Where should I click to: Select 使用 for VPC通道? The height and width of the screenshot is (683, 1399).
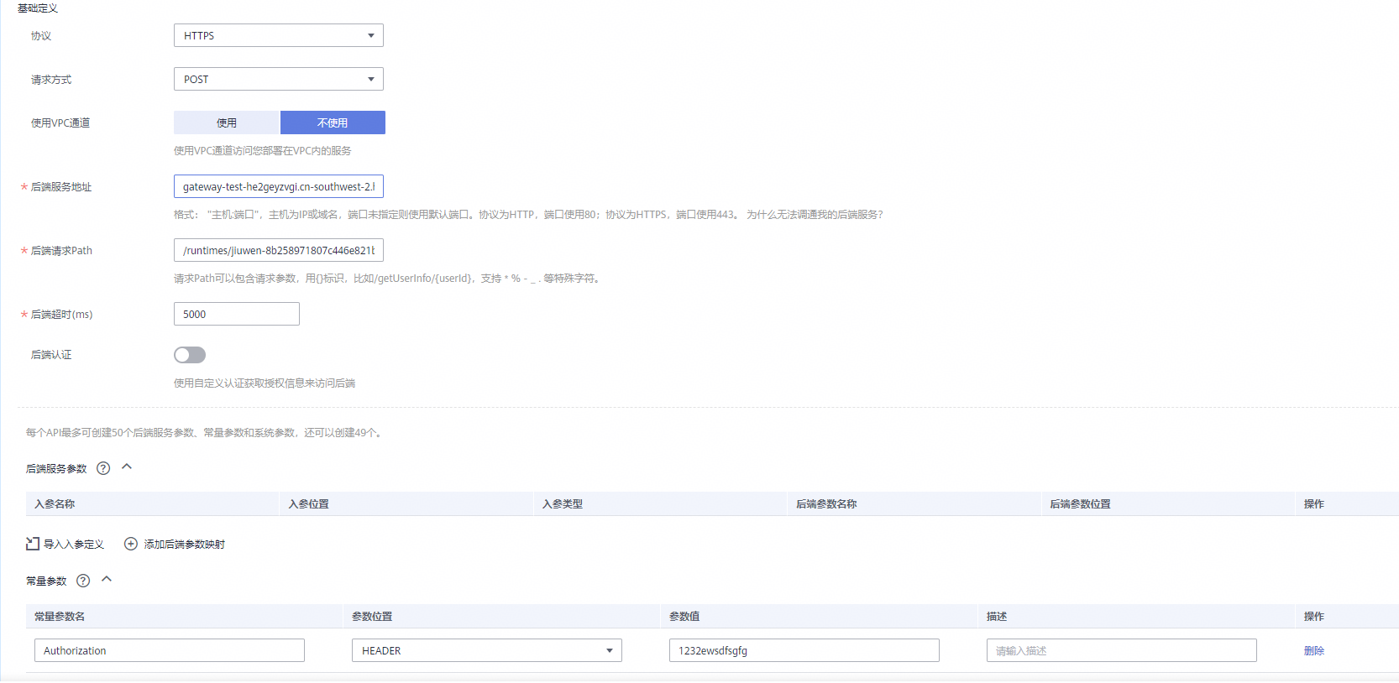point(227,123)
